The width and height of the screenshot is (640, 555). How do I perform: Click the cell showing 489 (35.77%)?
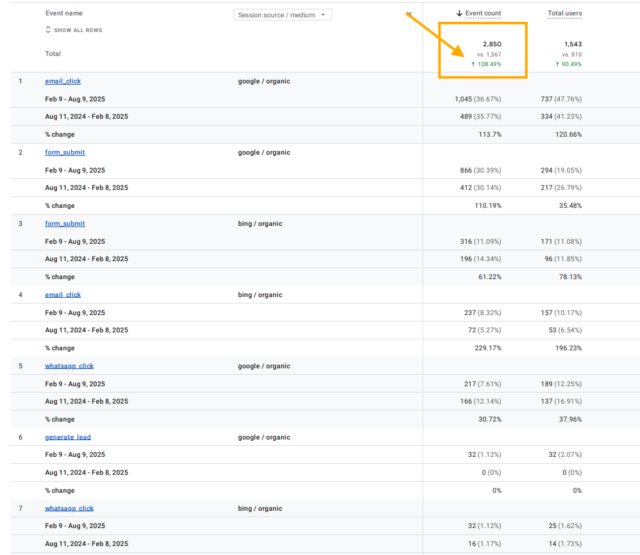coord(481,116)
